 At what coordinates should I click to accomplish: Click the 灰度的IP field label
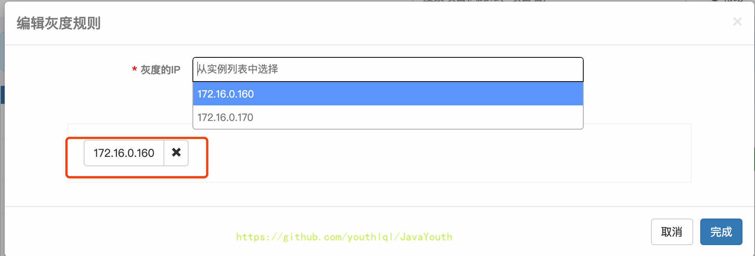coord(160,69)
